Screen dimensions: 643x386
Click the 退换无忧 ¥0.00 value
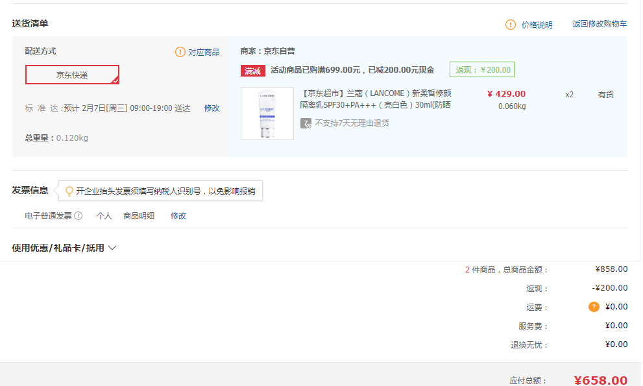point(616,344)
